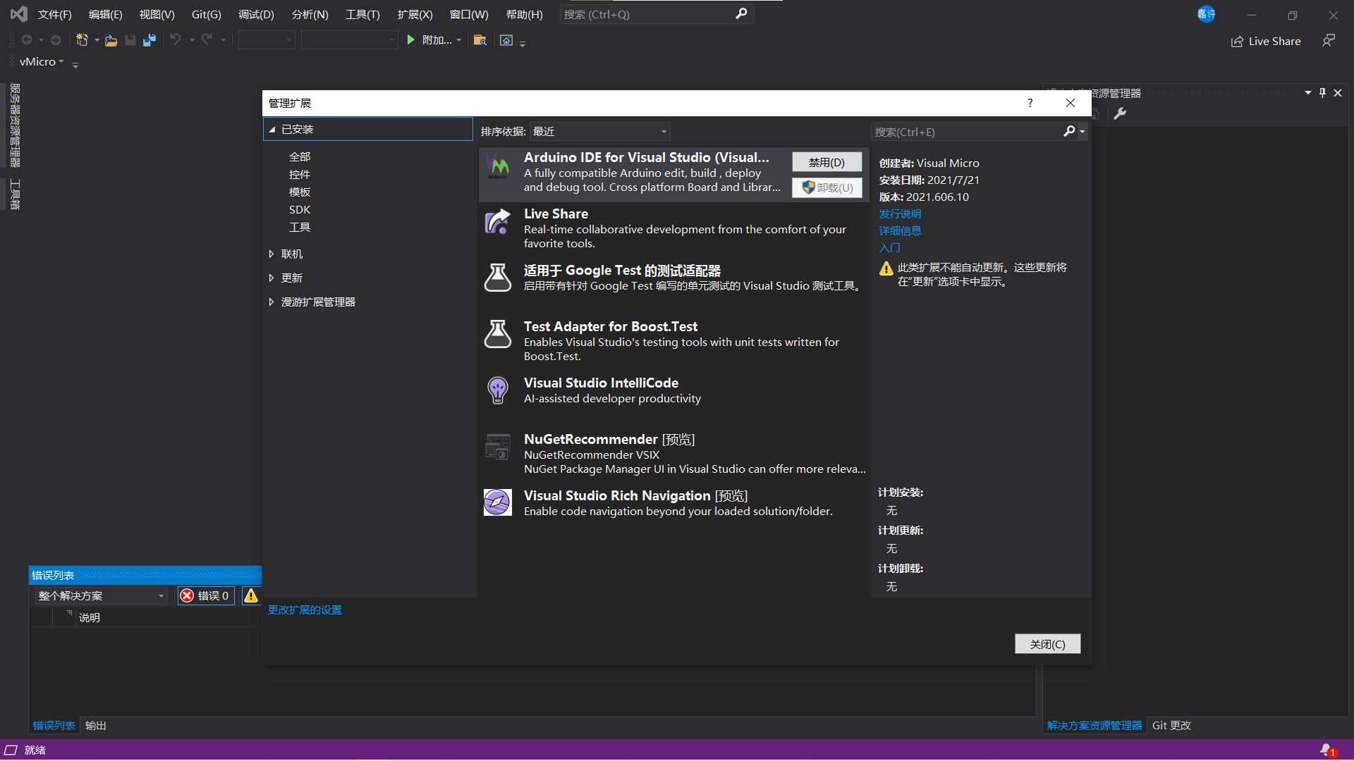Toggle the pin on the Solution Explorer panel

[1322, 92]
